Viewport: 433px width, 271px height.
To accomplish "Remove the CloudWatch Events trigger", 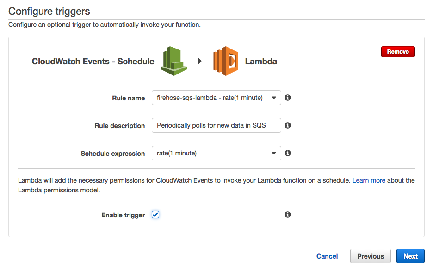I will click(x=398, y=52).
